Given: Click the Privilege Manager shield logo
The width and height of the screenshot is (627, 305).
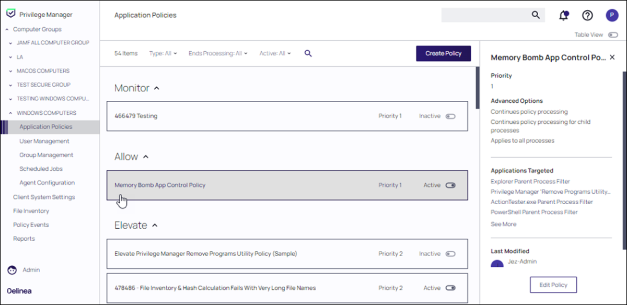Looking at the screenshot, I should [x=10, y=14].
